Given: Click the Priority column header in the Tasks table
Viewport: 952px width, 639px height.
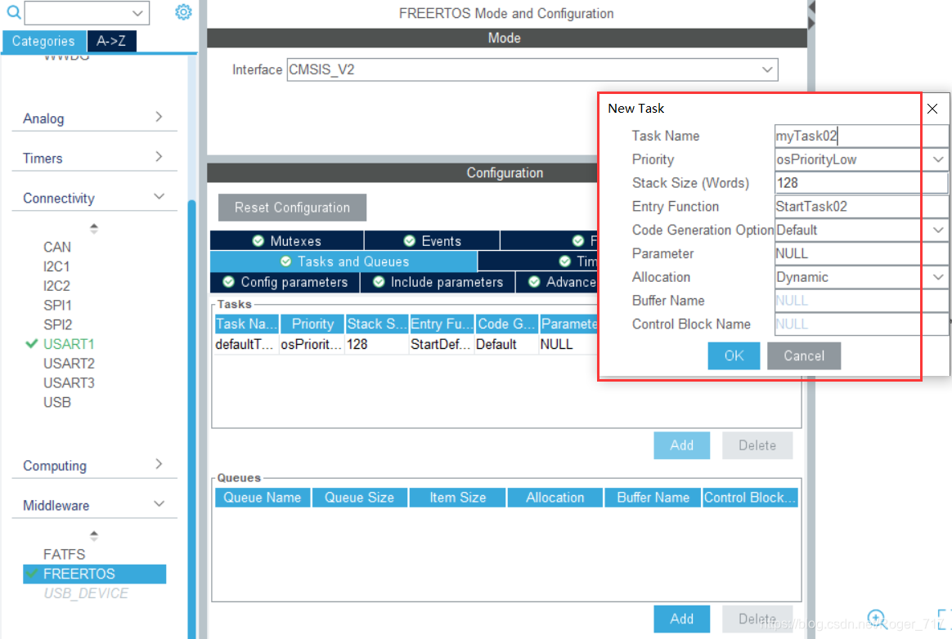Looking at the screenshot, I should (x=312, y=324).
